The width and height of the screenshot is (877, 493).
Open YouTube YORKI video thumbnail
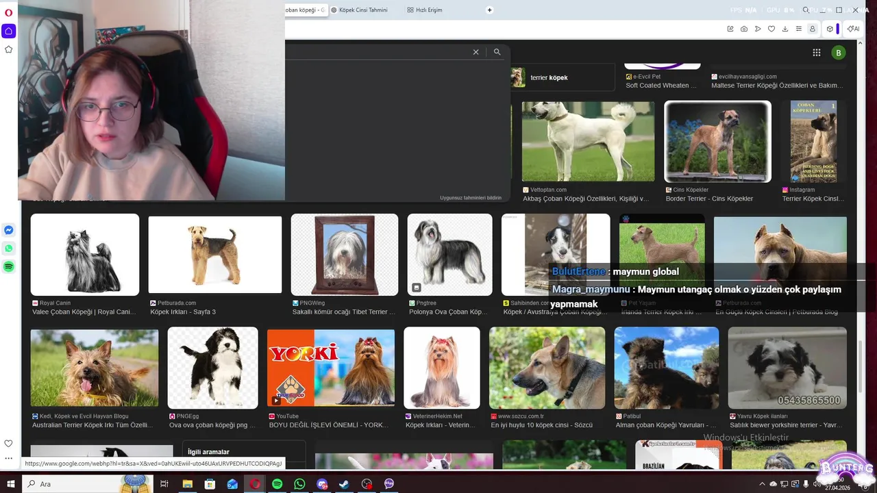(331, 368)
